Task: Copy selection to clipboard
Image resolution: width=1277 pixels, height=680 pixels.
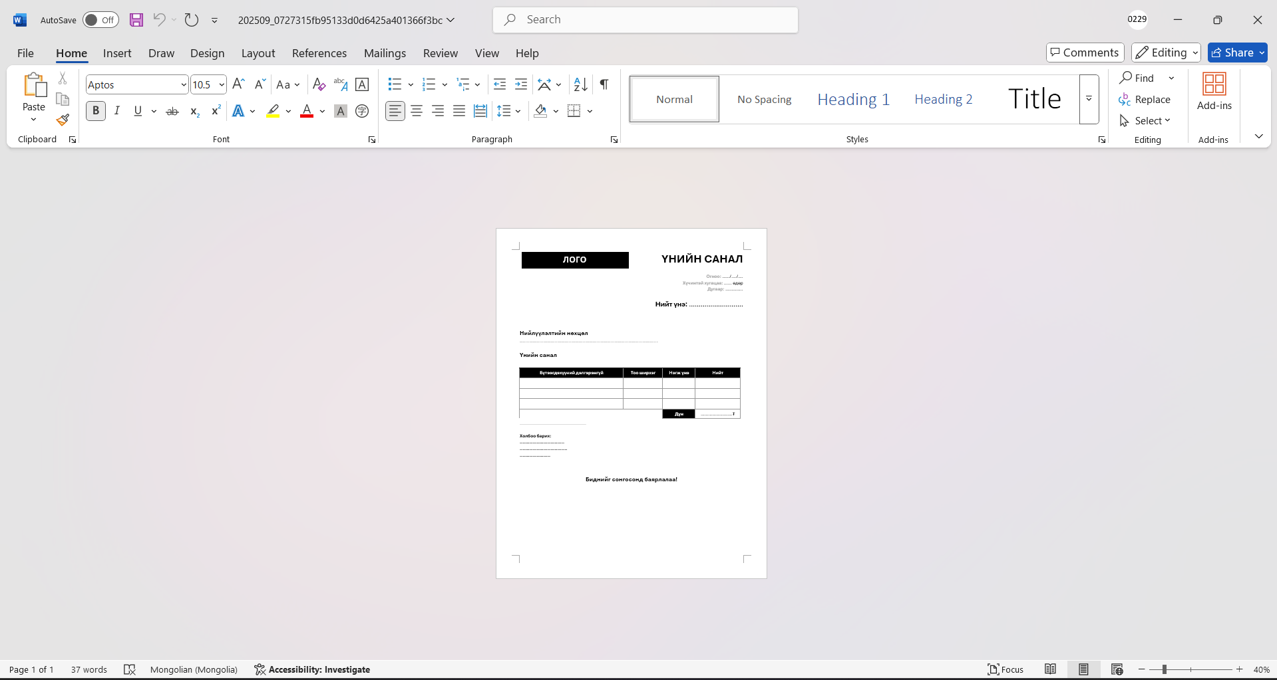Action: [63, 99]
